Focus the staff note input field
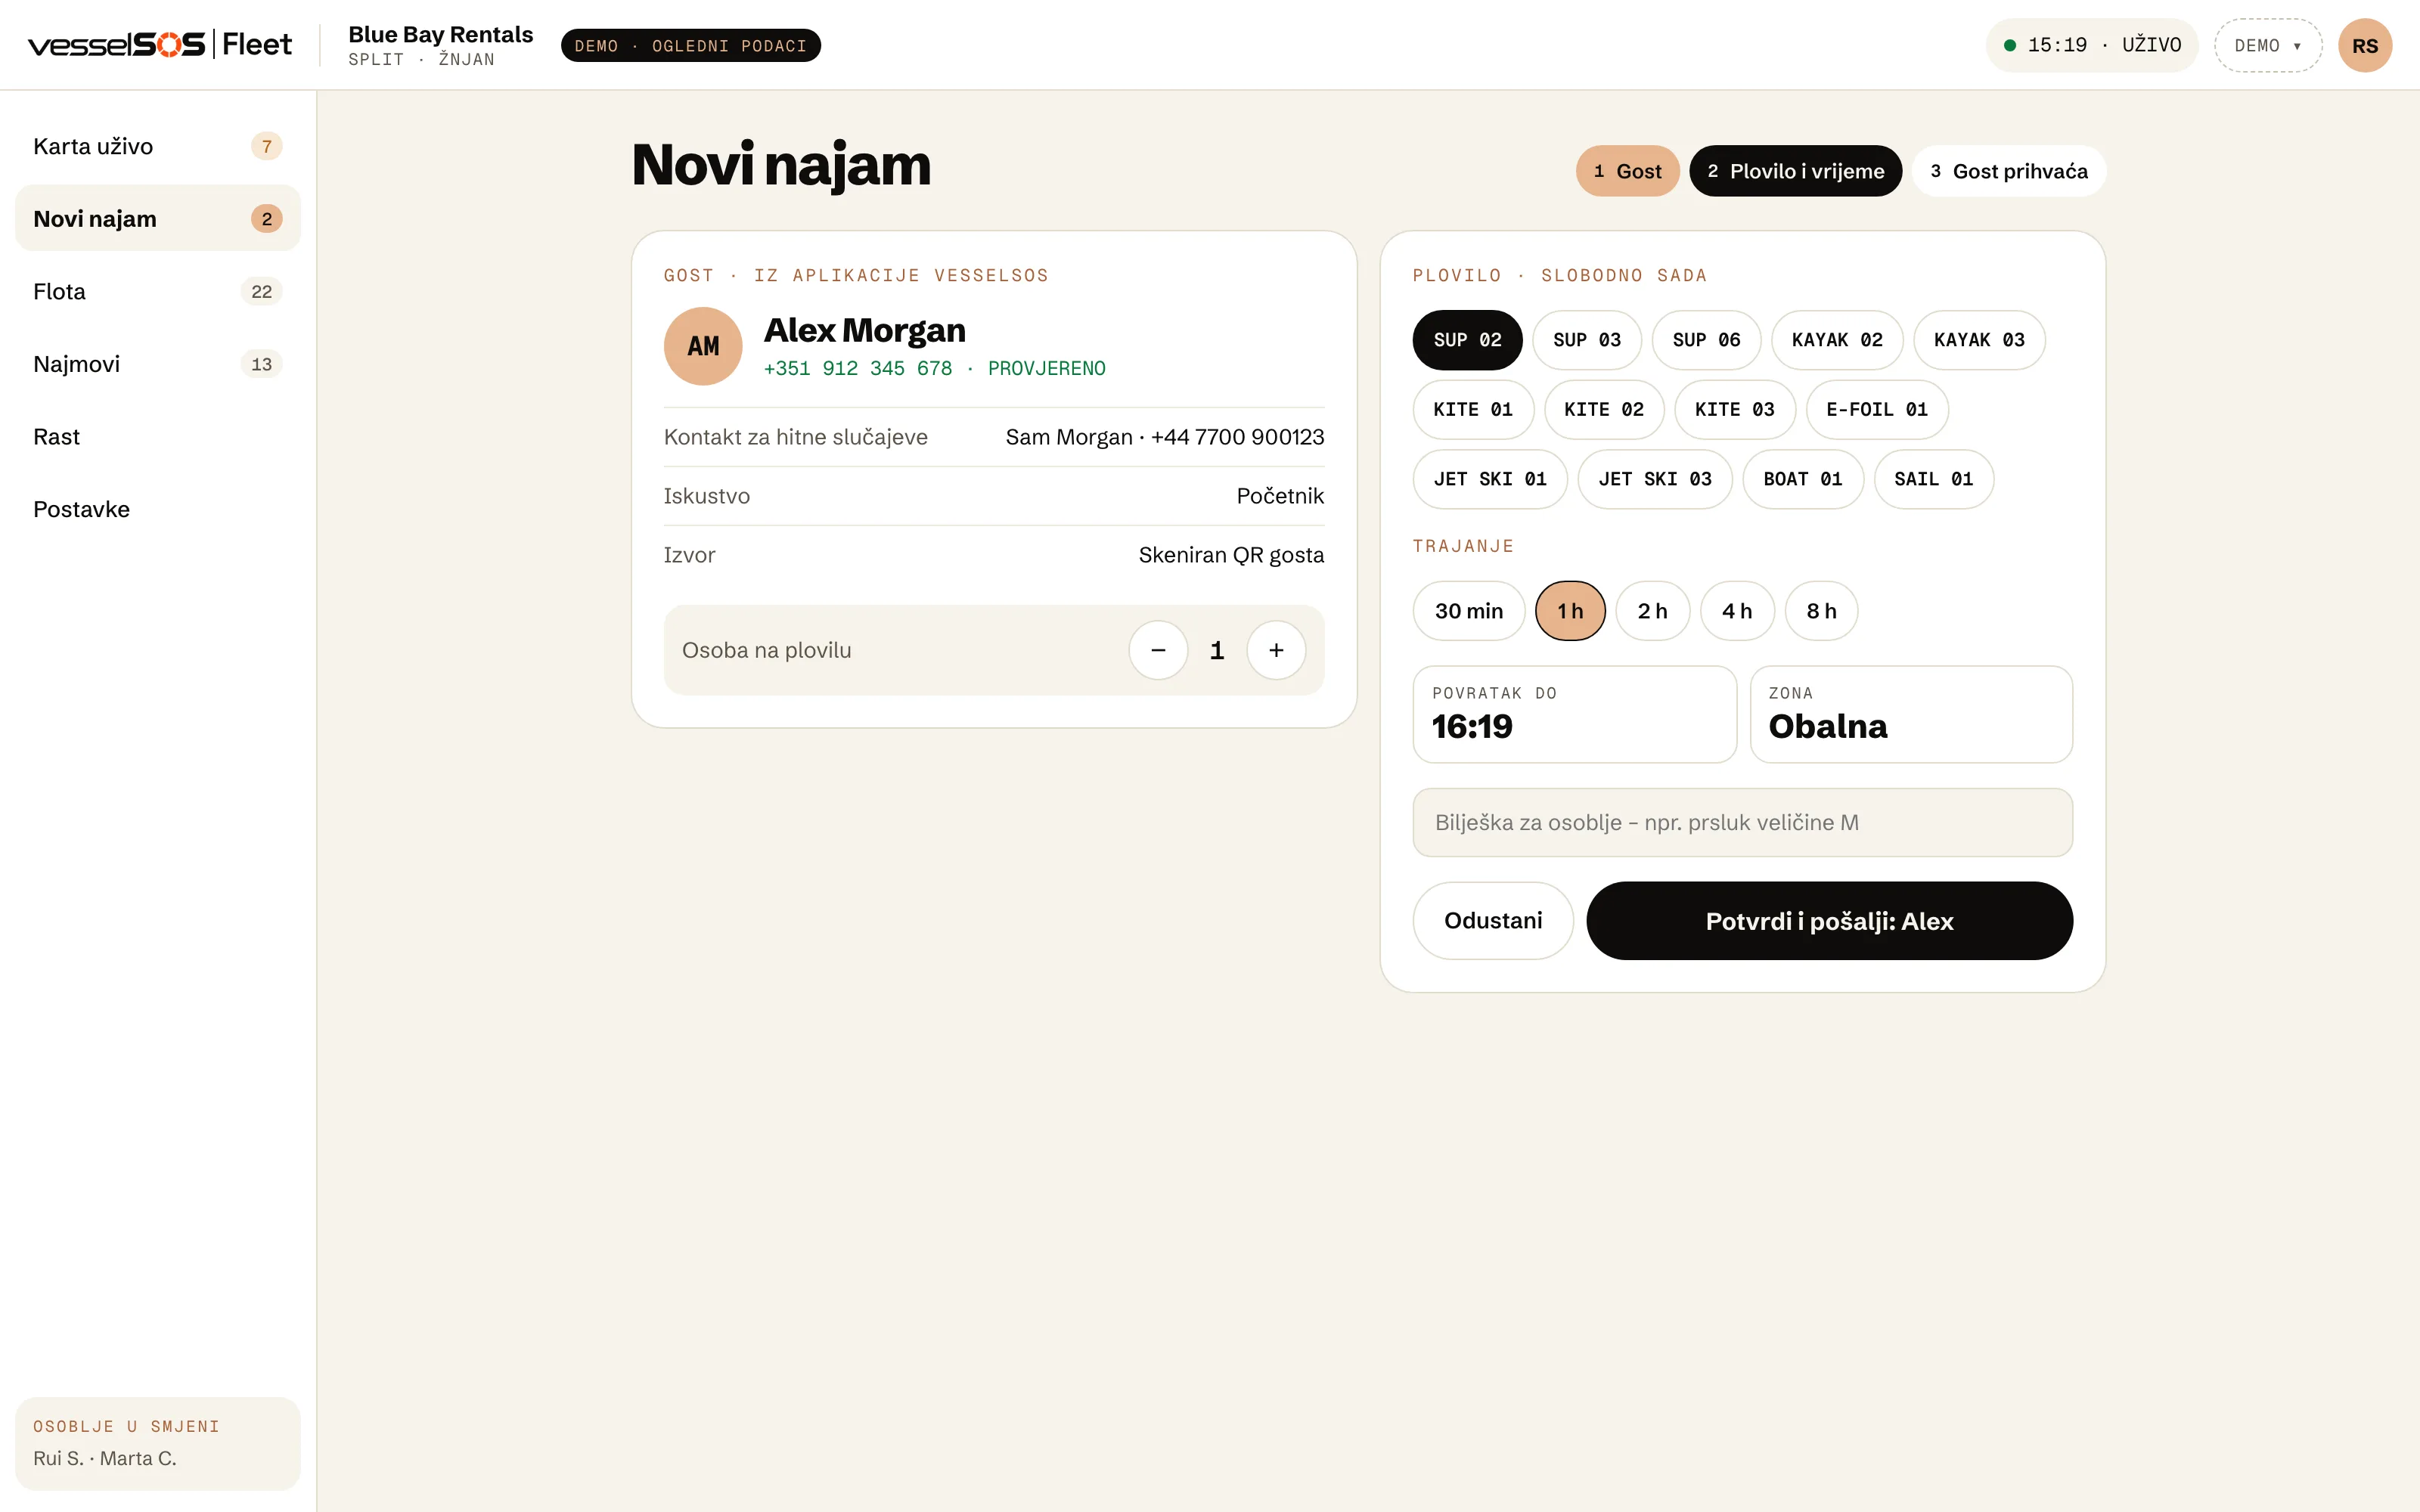This screenshot has width=2420, height=1512. click(x=1742, y=822)
